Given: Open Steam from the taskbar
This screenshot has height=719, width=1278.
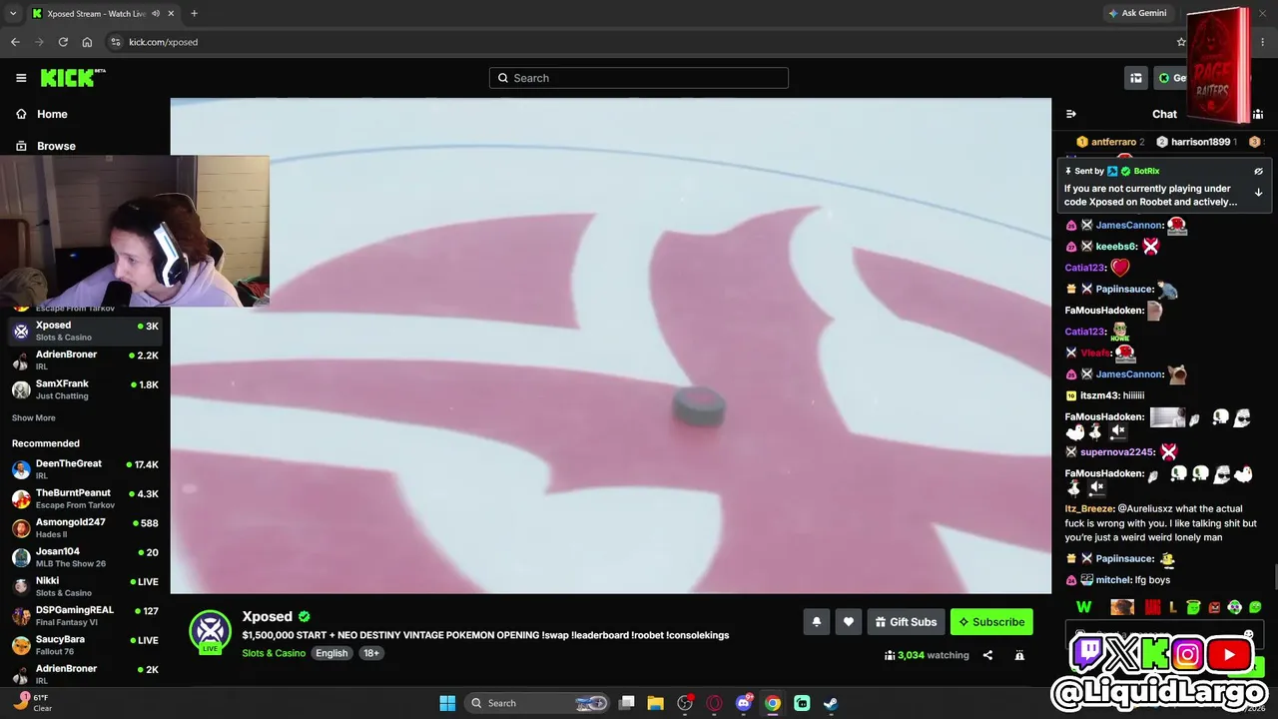Looking at the screenshot, I should [x=831, y=703].
